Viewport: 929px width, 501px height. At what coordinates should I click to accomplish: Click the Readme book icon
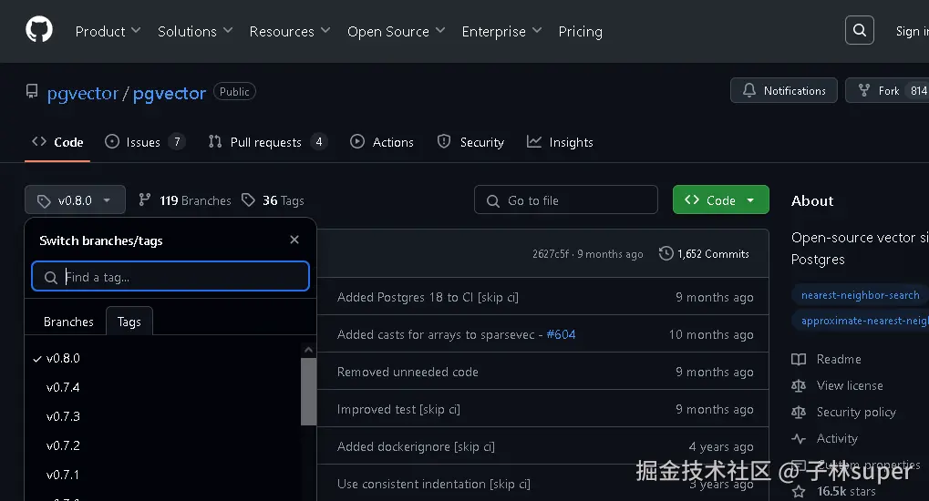pyautogui.click(x=799, y=359)
